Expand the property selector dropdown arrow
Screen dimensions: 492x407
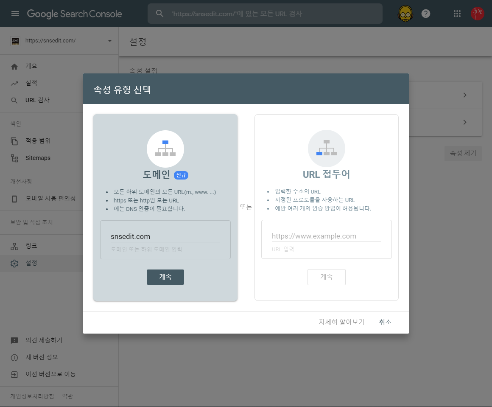pos(110,41)
